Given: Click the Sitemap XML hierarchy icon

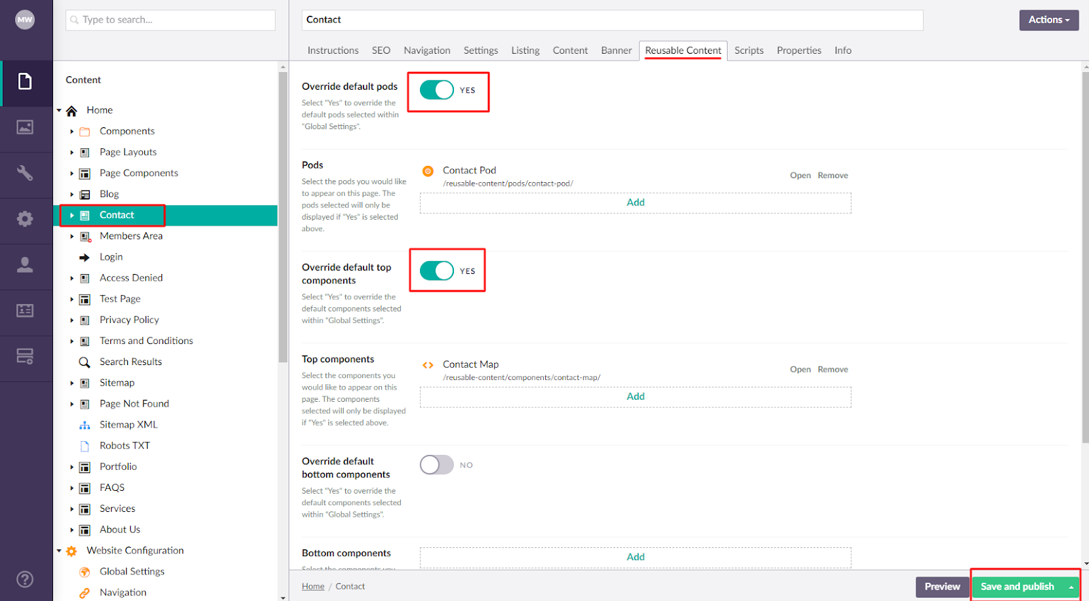Looking at the screenshot, I should coord(84,426).
